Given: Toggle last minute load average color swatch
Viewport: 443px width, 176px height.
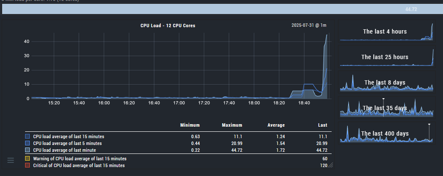Looking at the screenshot, I should coord(27,150).
